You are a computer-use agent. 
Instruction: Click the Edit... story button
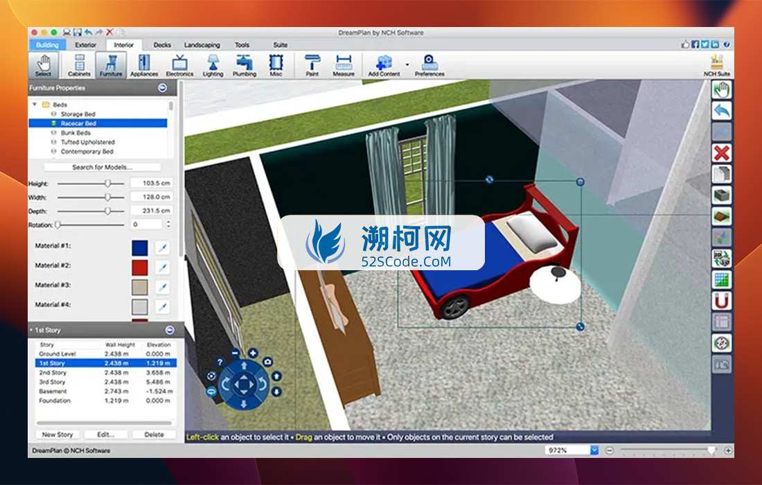[106, 434]
